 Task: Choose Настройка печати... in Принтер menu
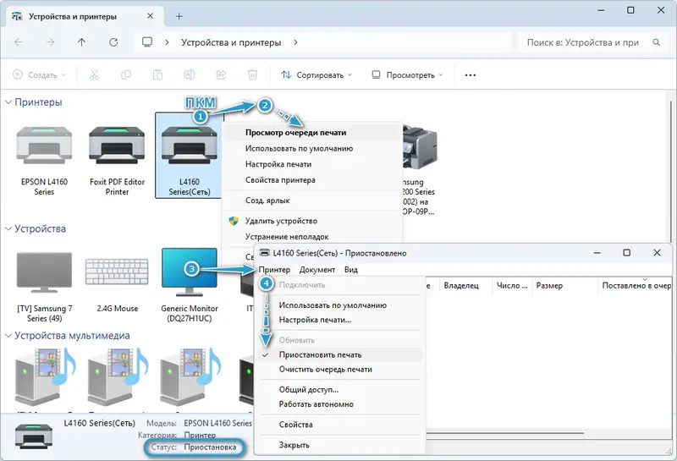pos(341,320)
